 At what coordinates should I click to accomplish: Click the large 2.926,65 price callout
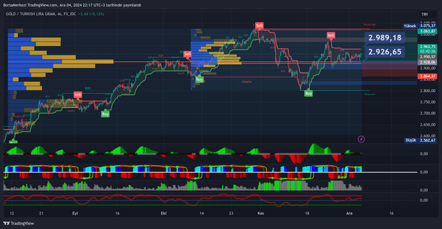(x=385, y=52)
